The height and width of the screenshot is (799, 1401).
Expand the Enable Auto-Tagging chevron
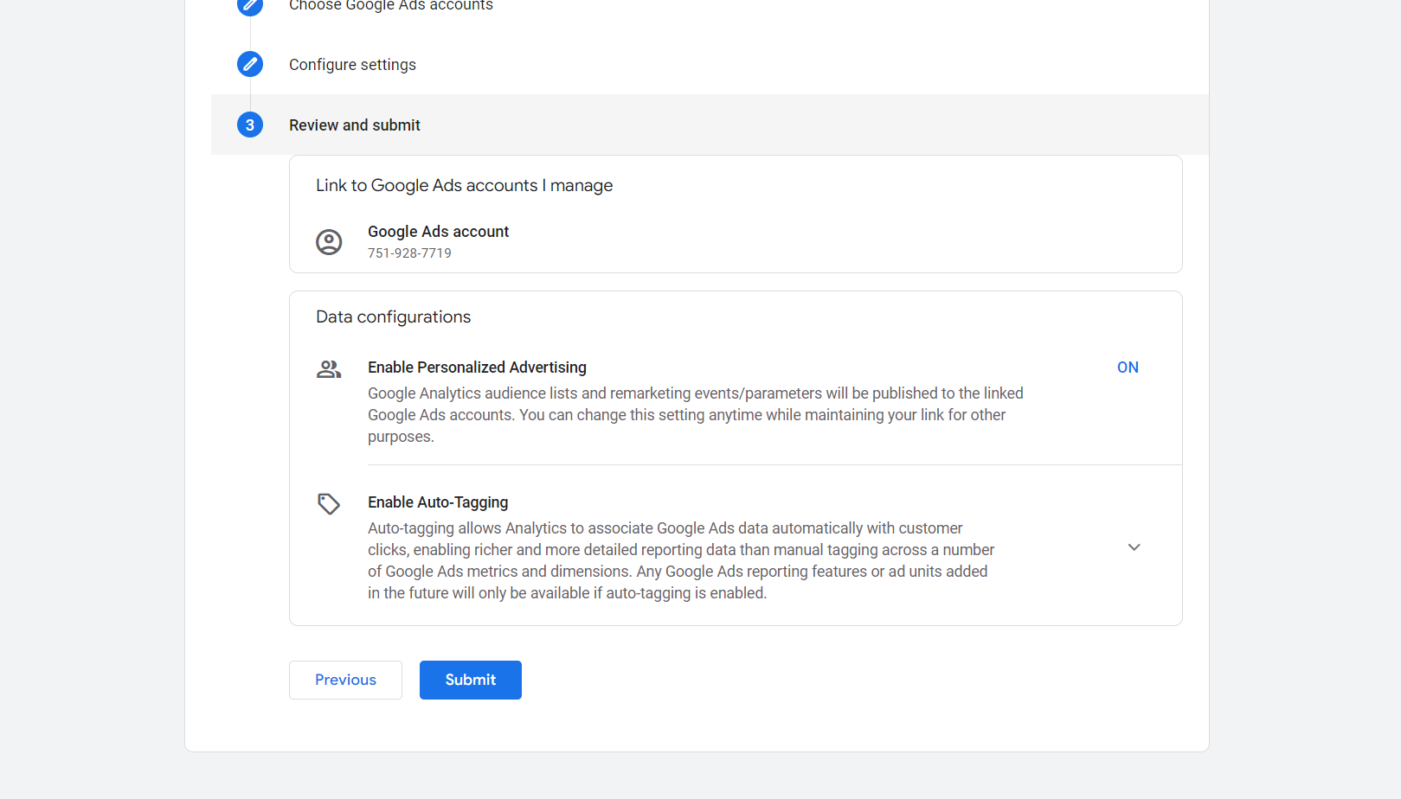[x=1134, y=547]
